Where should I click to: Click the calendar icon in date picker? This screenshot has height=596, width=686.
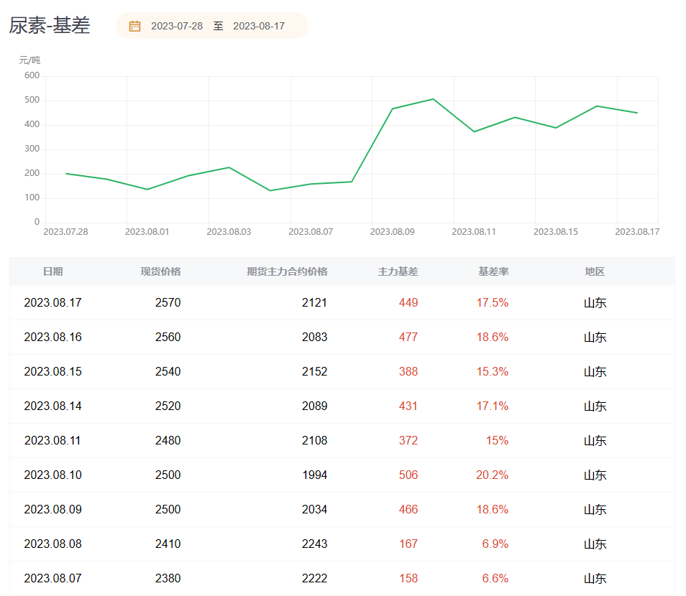click(134, 27)
